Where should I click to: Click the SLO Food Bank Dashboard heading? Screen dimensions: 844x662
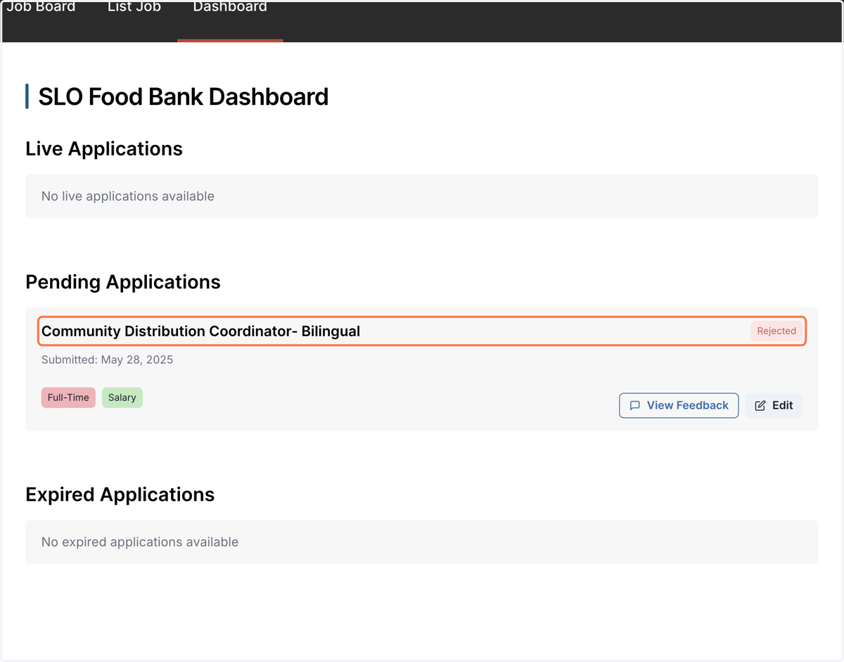click(184, 96)
